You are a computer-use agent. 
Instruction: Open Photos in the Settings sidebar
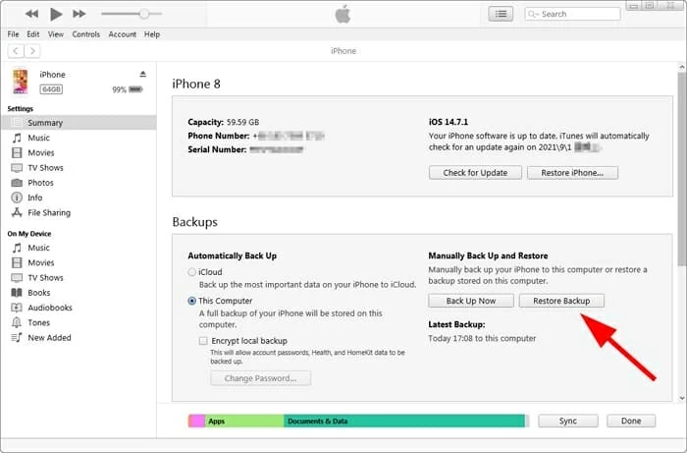click(x=40, y=183)
